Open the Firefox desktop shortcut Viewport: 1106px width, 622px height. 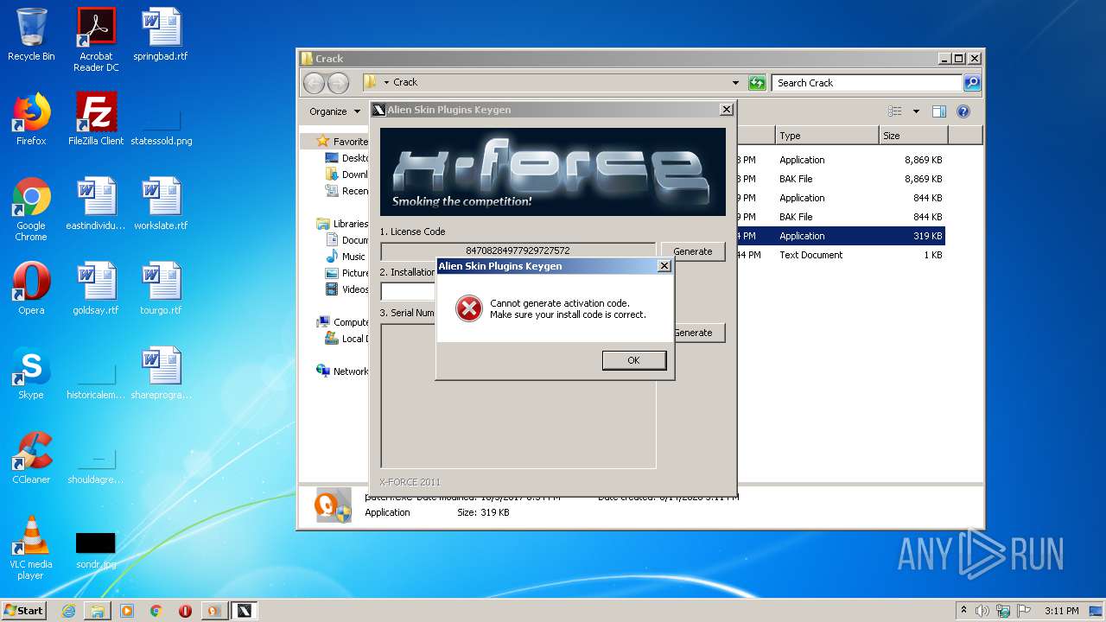[31, 119]
